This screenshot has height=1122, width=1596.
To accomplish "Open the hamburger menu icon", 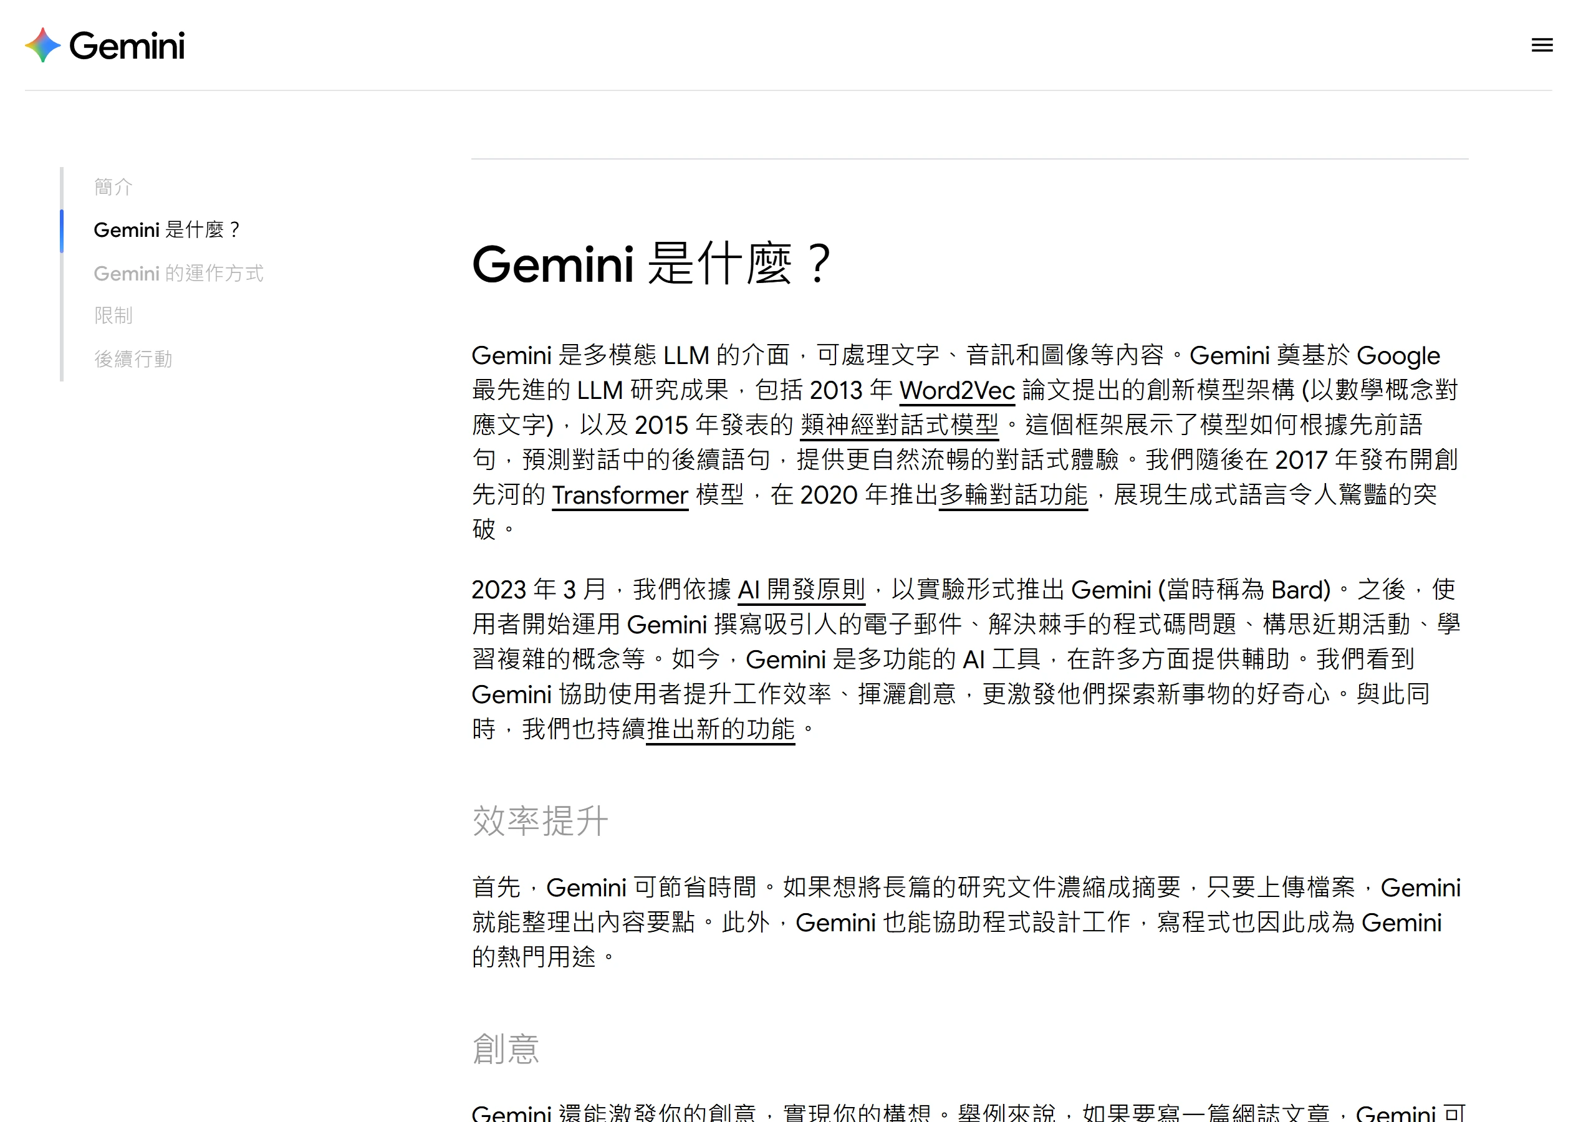I will pyautogui.click(x=1542, y=45).
